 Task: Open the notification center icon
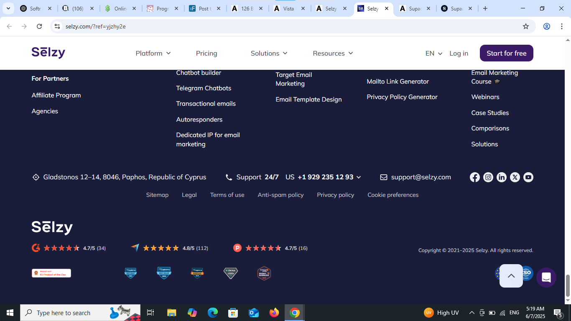[558, 313]
